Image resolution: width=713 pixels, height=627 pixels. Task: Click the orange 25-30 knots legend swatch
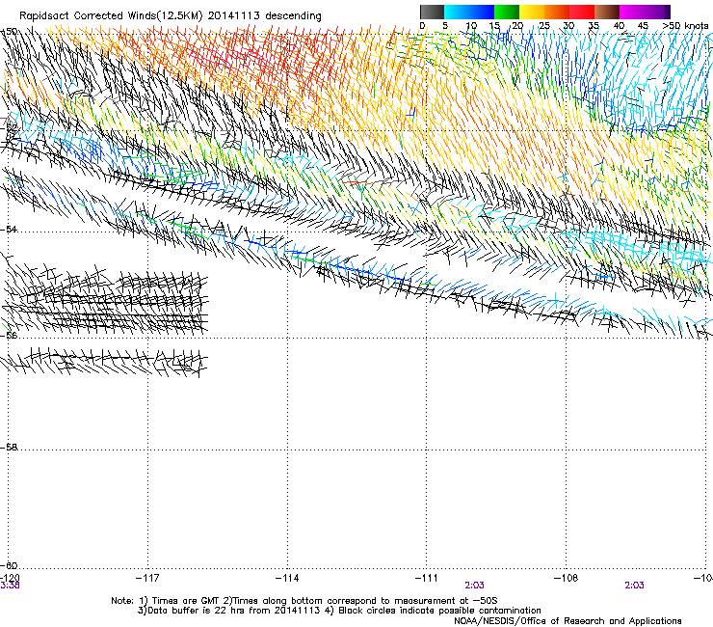click(x=557, y=12)
